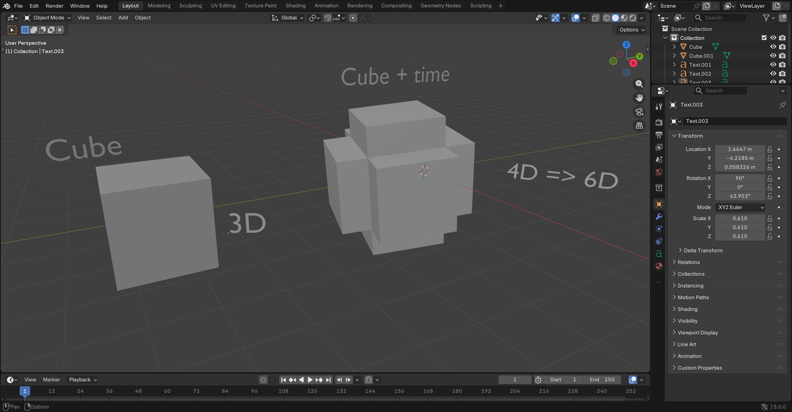The height and width of the screenshot is (412, 792).
Task: Open the File menu
Action: pos(19,6)
